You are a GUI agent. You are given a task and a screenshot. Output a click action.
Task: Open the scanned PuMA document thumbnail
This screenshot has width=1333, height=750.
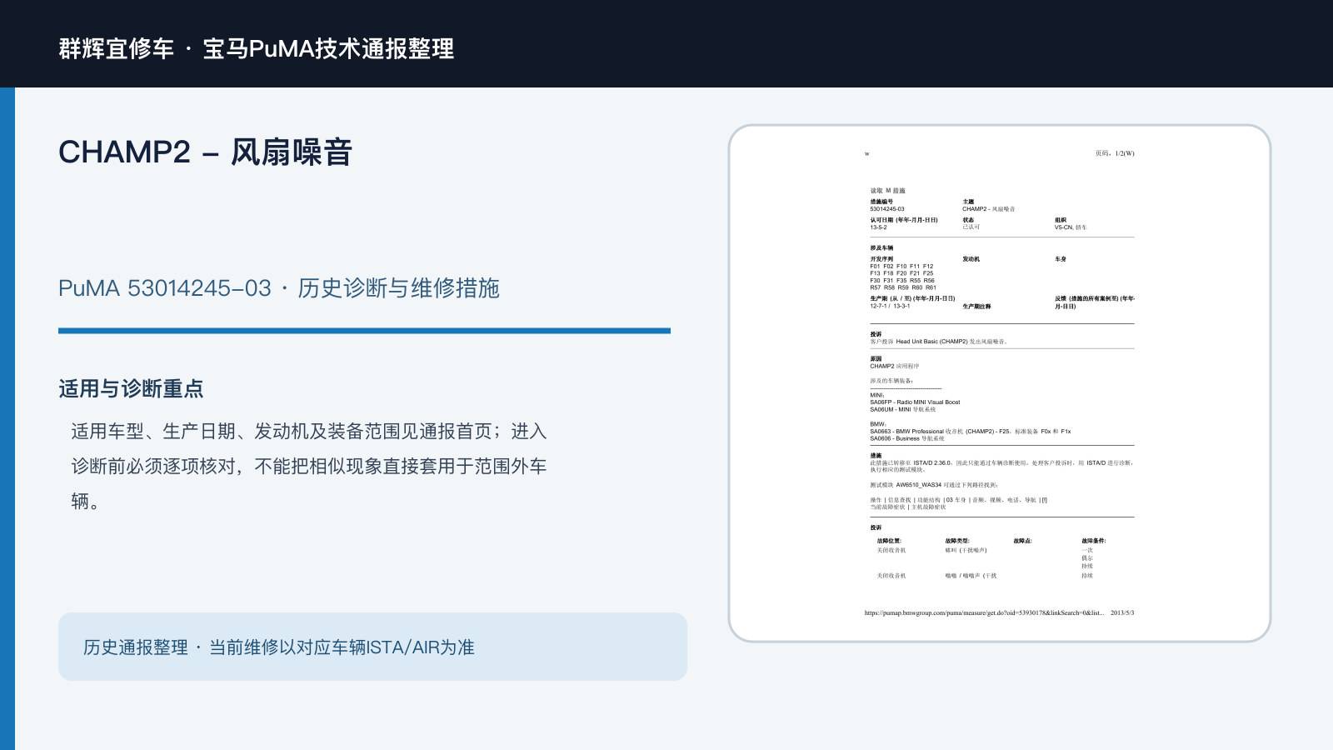coord(1000,383)
